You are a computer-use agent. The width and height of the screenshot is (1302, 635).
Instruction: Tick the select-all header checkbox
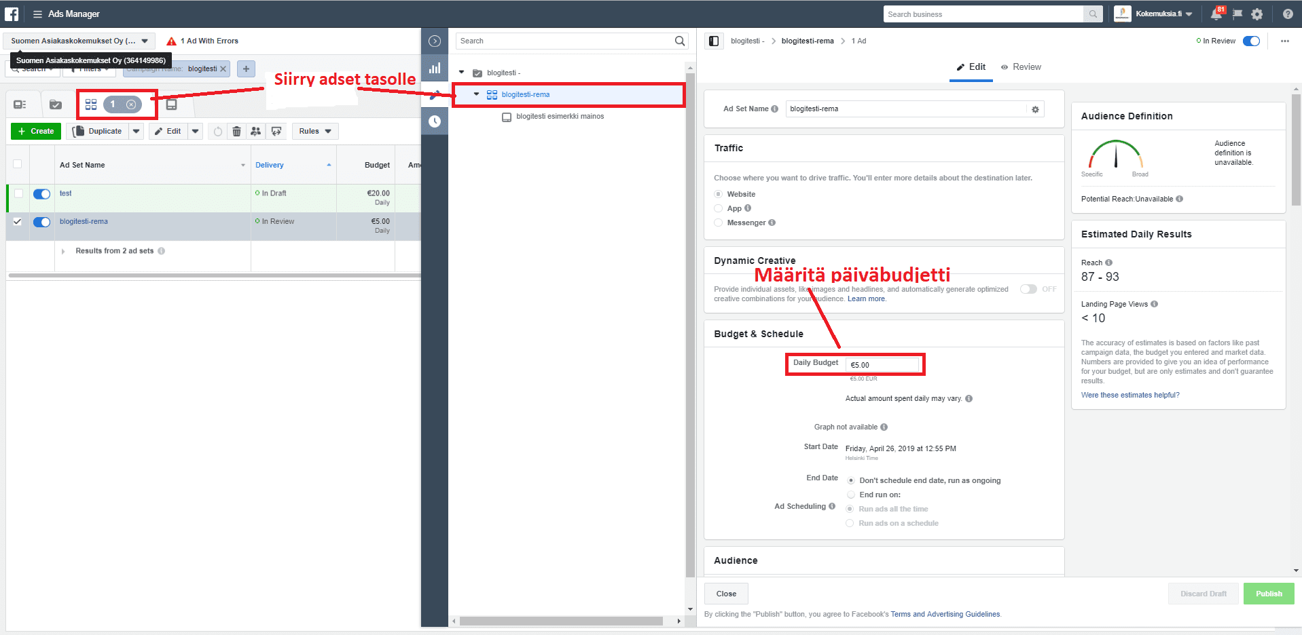(x=18, y=164)
